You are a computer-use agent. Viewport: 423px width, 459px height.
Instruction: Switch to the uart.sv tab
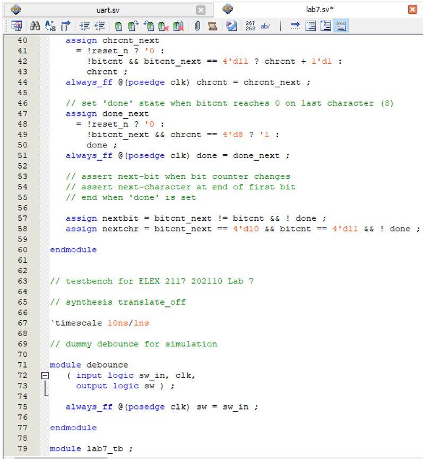108,10
